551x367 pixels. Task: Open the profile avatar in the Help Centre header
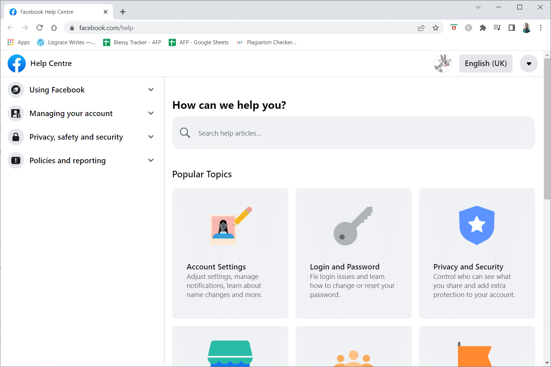[x=443, y=63]
